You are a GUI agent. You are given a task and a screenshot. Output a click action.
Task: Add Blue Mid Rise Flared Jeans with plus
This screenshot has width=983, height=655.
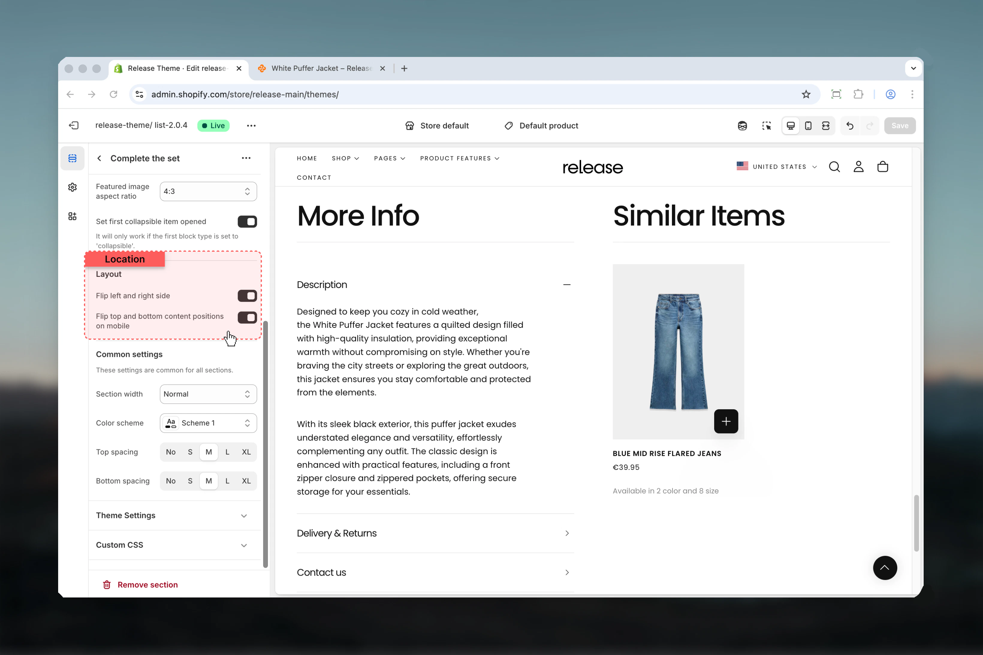726,421
